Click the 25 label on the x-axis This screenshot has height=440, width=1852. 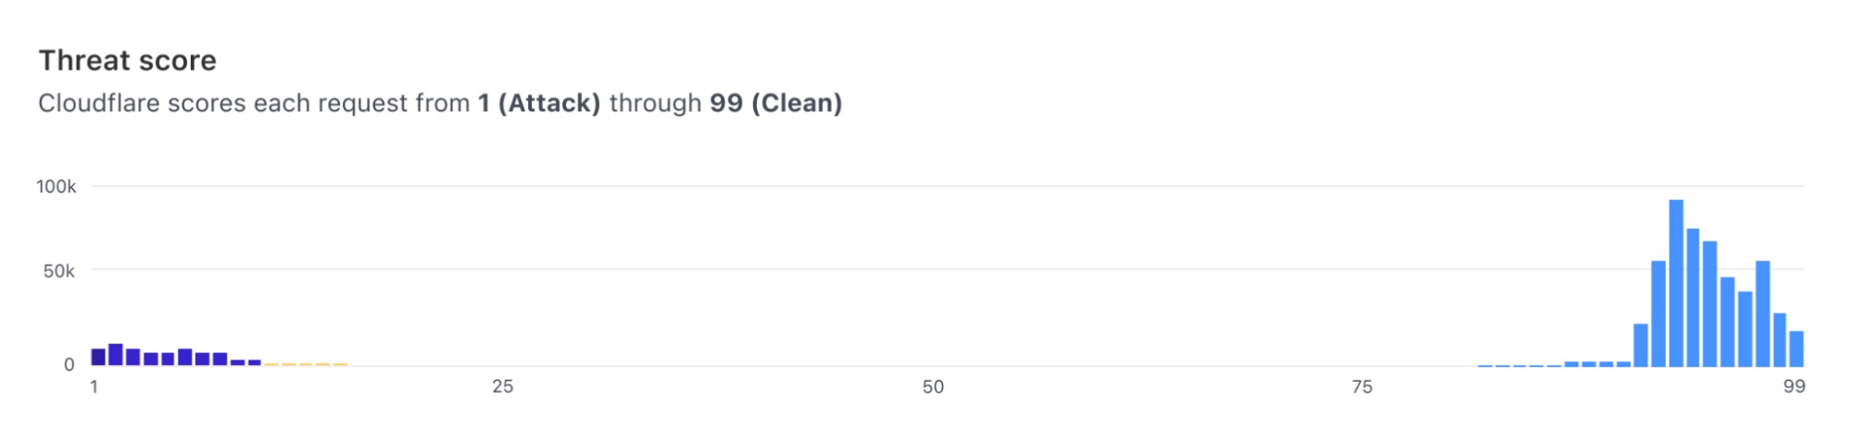[x=502, y=386]
